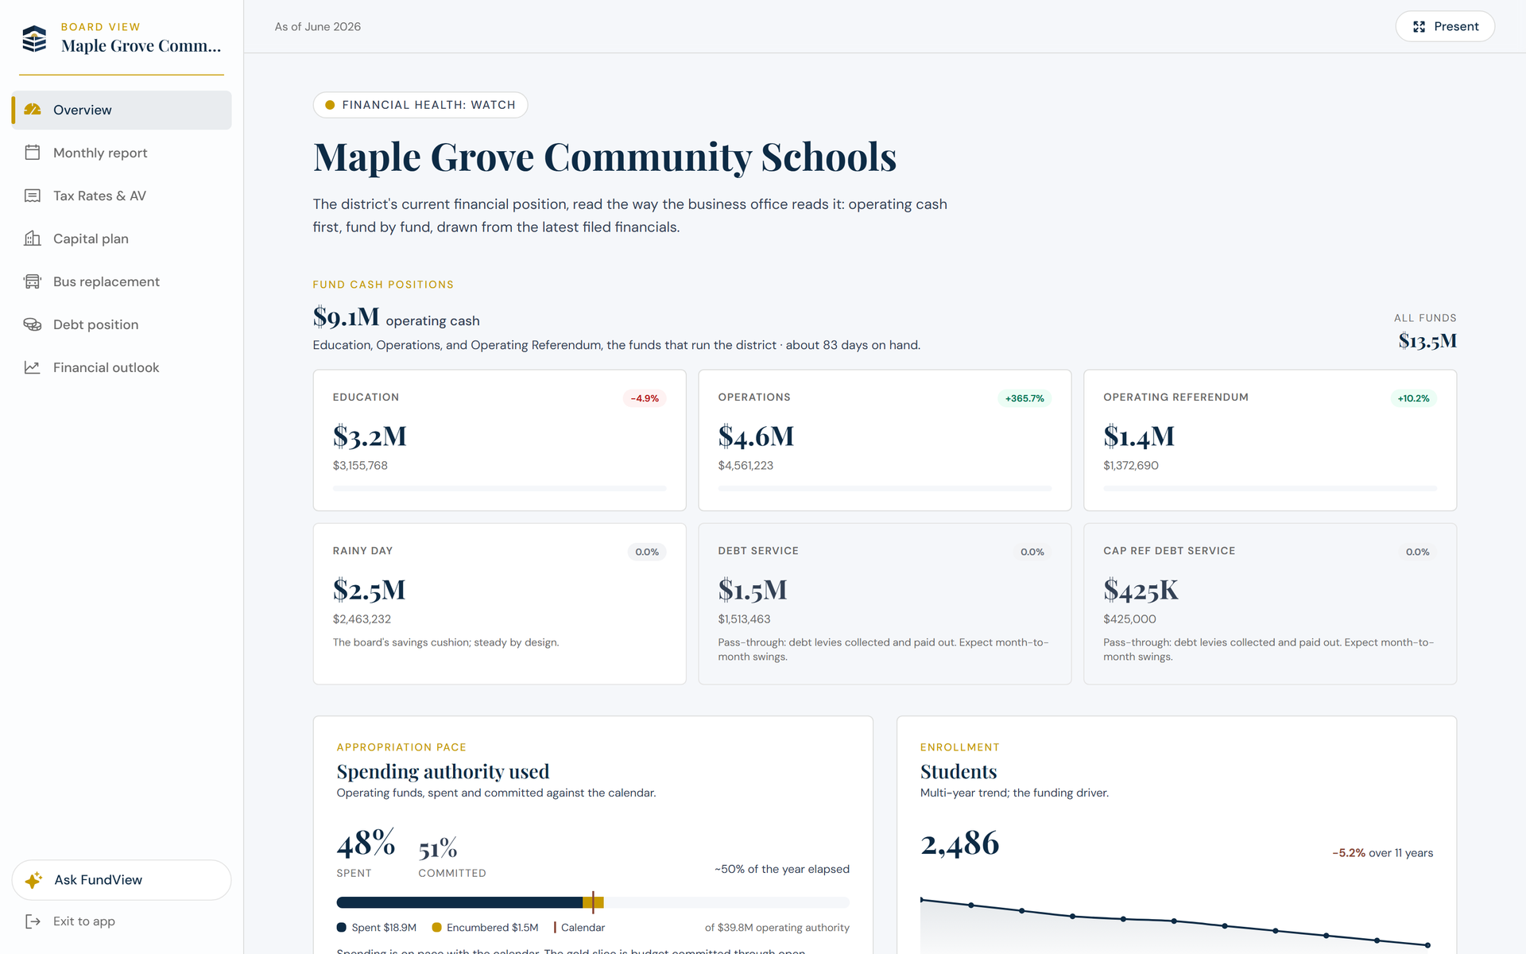Click the Overview gauge icon

pyautogui.click(x=33, y=110)
